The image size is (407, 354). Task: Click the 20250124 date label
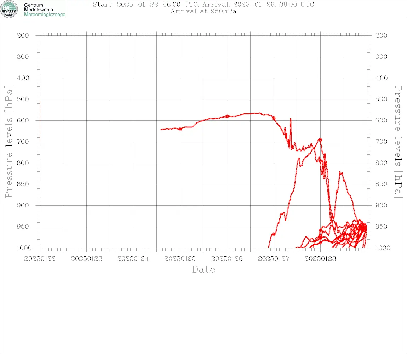pos(133,259)
